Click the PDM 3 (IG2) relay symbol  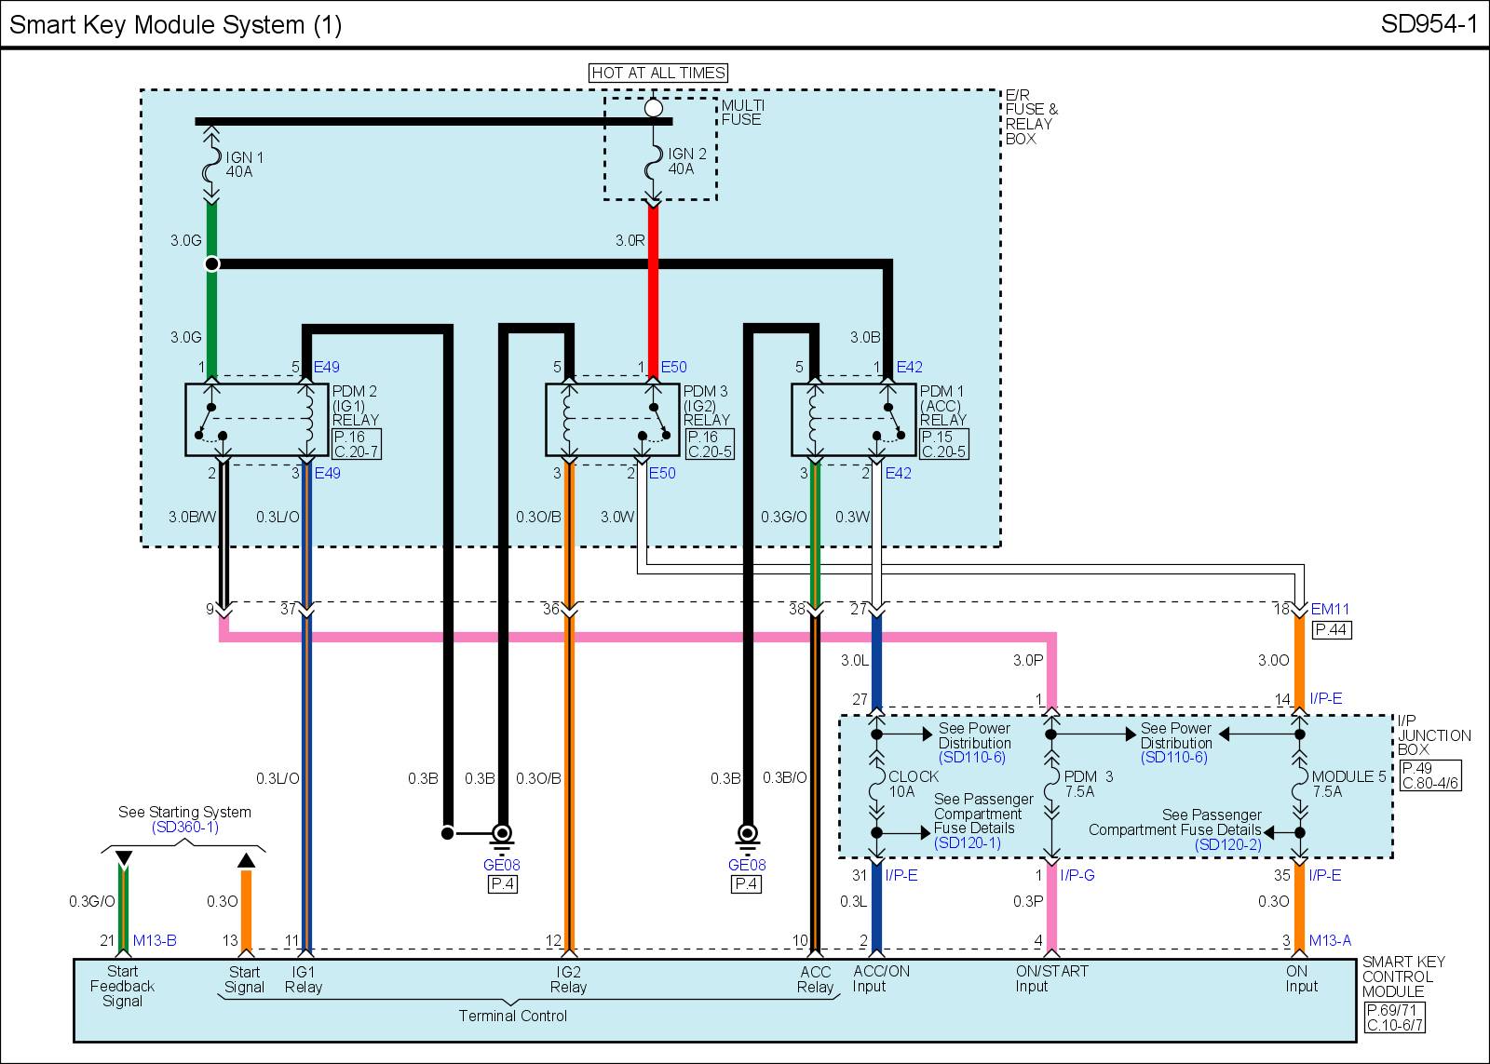[613, 420]
